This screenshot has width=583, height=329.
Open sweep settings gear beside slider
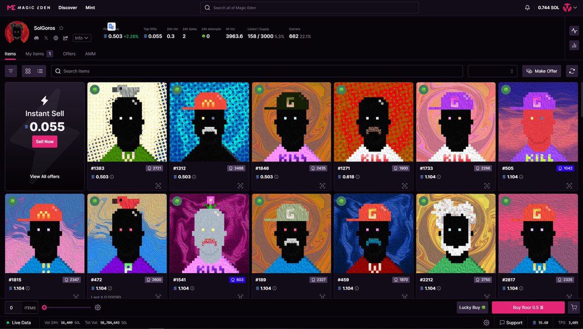pos(98,307)
